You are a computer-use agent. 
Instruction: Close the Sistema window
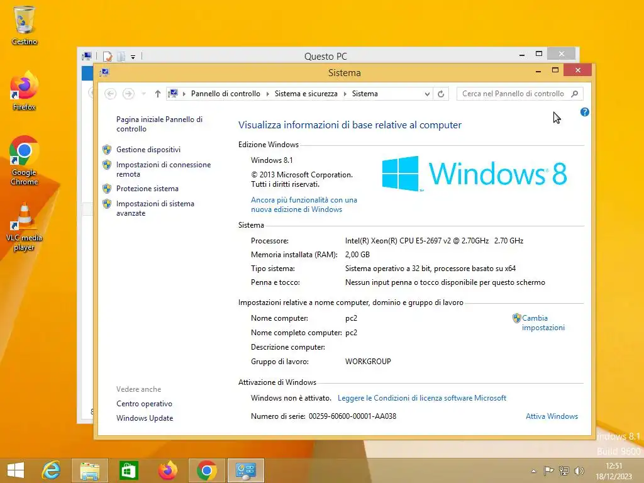point(577,70)
